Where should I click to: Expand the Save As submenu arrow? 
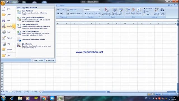[x=14, y=26]
